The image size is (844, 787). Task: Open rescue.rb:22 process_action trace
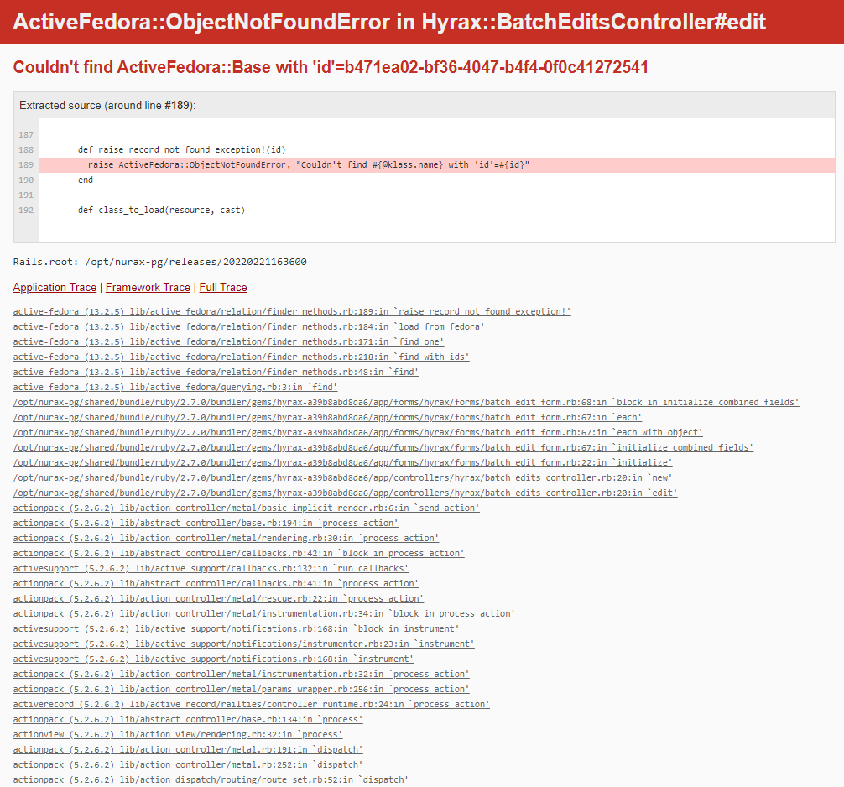218,598
